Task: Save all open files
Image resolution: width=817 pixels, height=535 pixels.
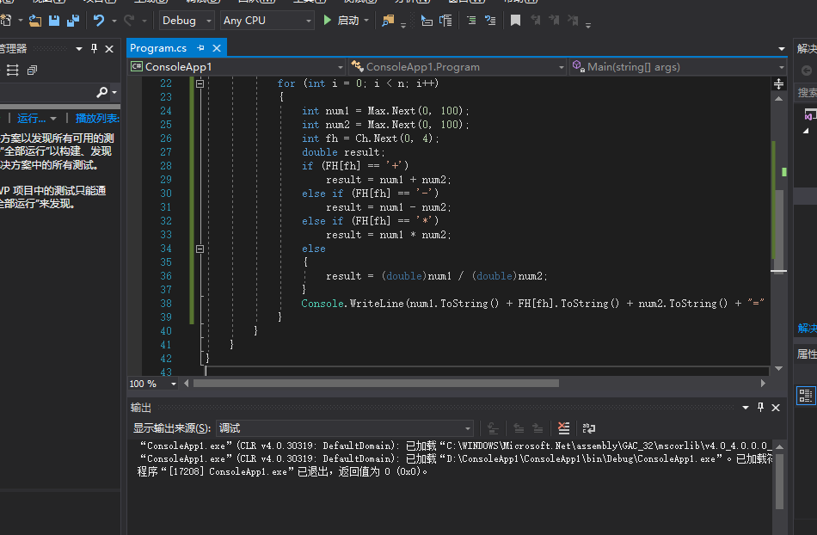Action: [73, 21]
